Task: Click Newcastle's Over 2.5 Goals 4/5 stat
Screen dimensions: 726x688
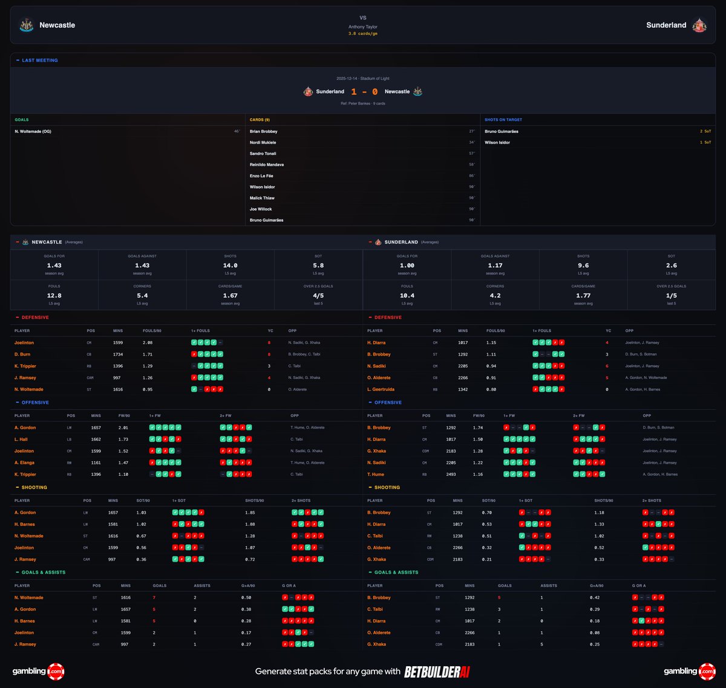Action: tap(318, 295)
